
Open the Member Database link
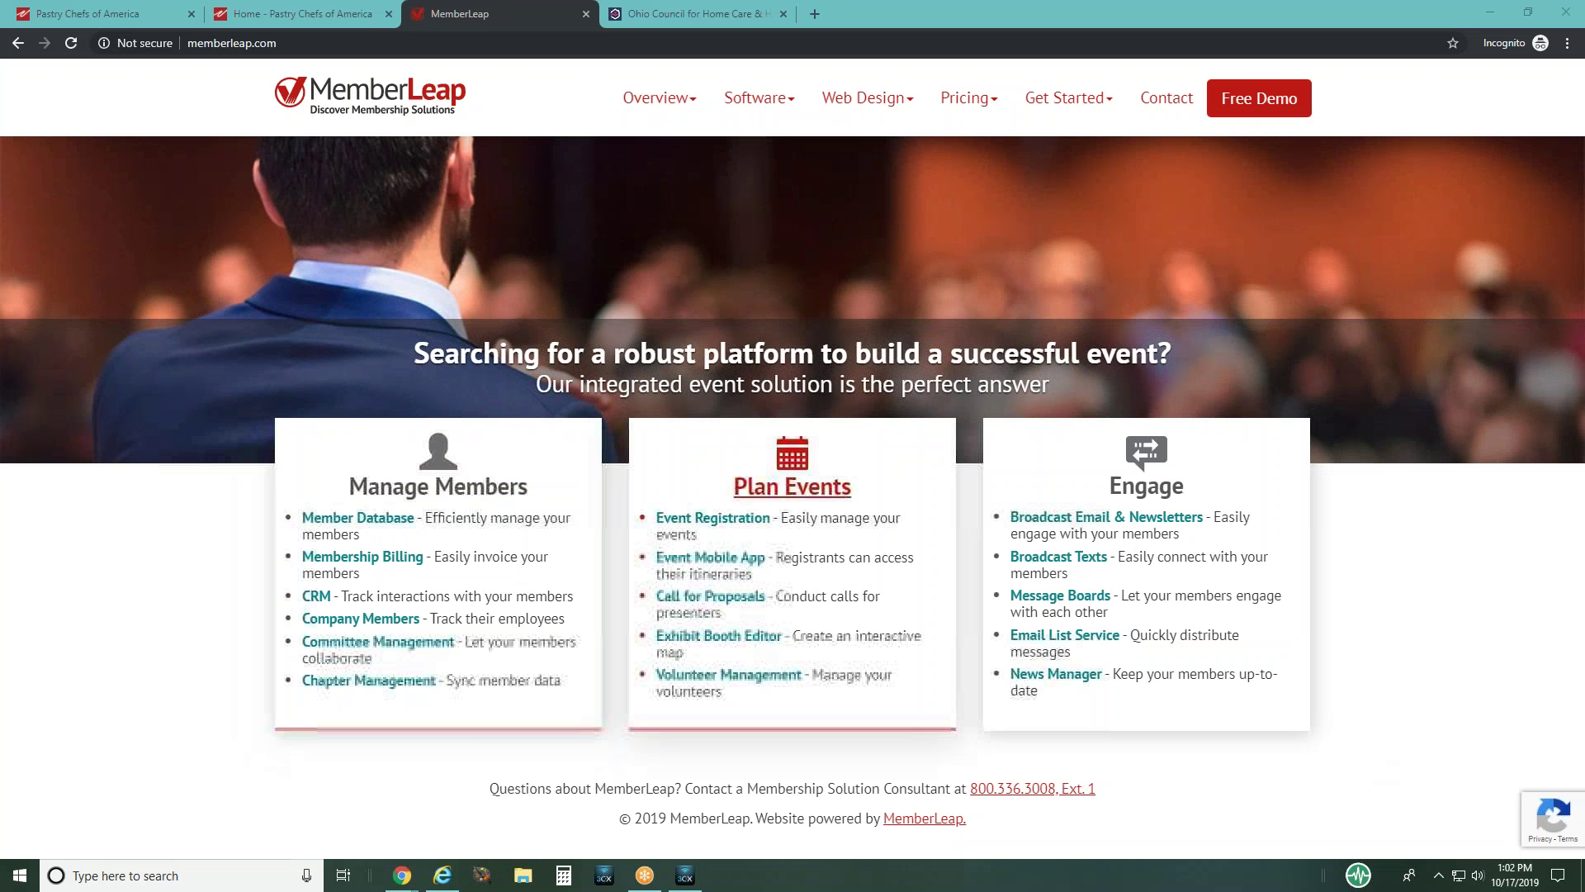tap(357, 518)
